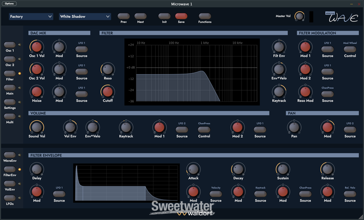Click the filter Env*Velo knob
Screen dimensions: 364x220
point(279,69)
